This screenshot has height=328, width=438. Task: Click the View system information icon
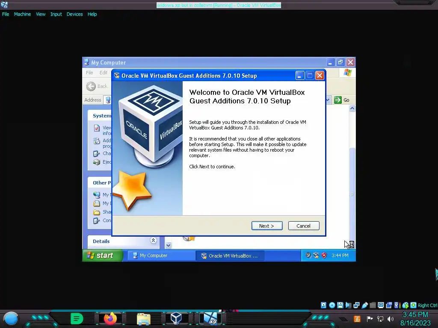[x=97, y=128]
